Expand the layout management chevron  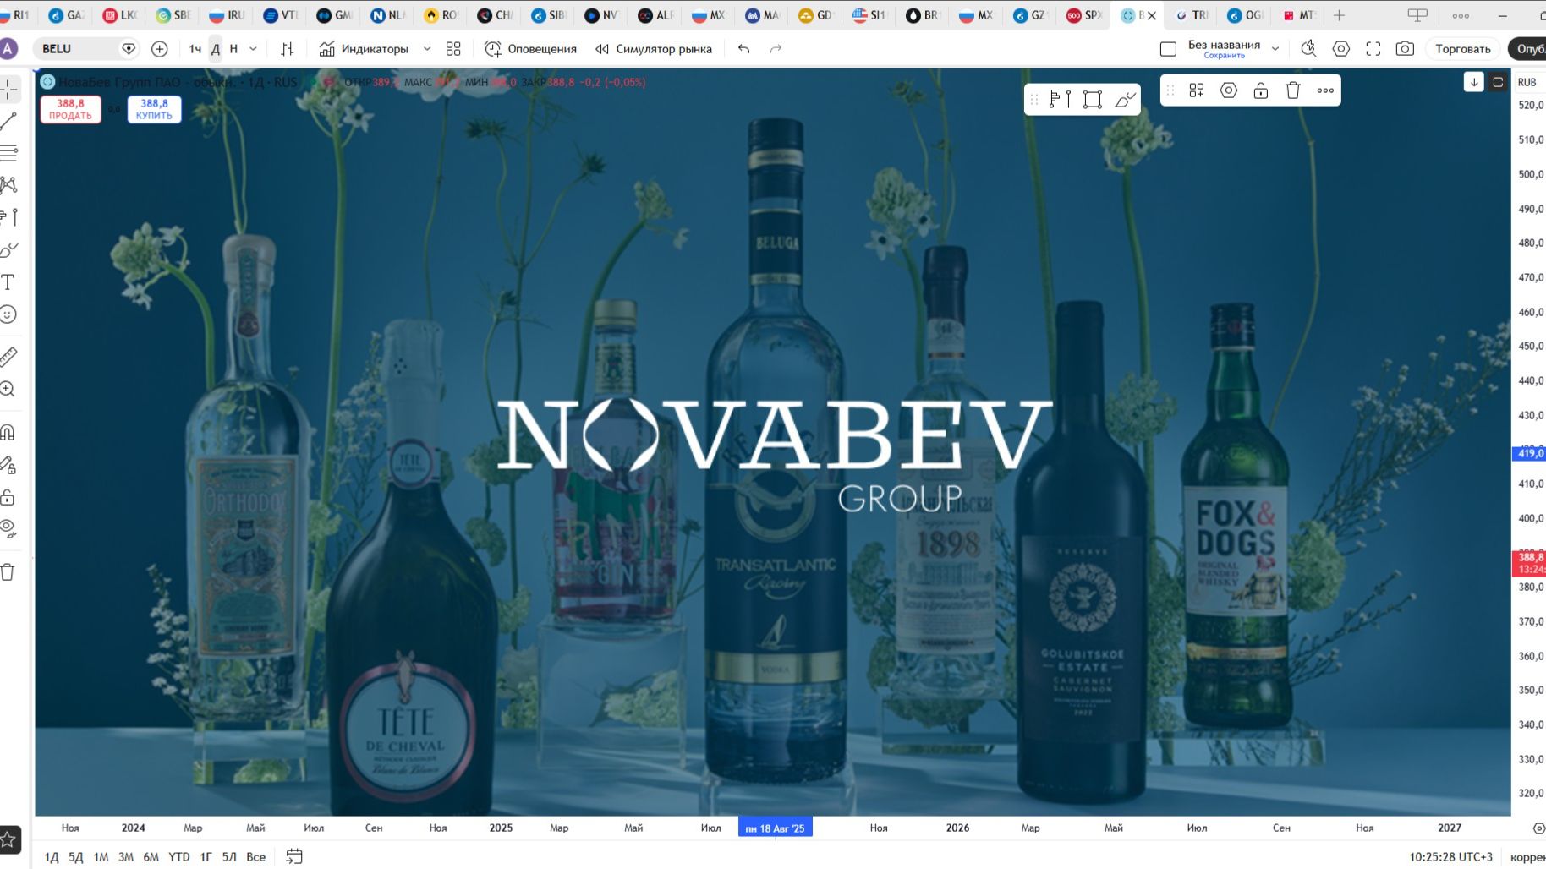coord(1275,49)
